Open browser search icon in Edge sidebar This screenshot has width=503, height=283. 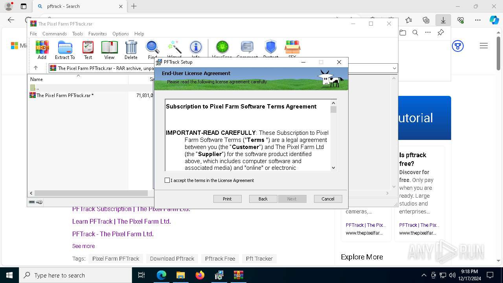point(415,33)
